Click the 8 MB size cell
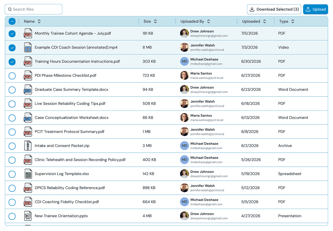This screenshot has height=231, width=333. pyautogui.click(x=147, y=47)
